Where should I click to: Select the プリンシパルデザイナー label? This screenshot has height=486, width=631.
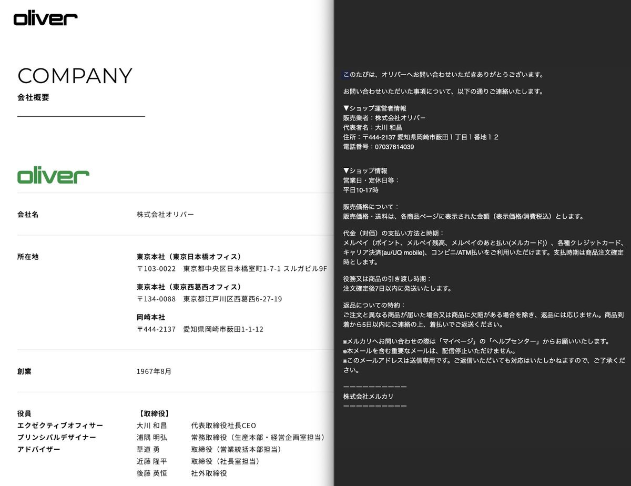pos(57,438)
